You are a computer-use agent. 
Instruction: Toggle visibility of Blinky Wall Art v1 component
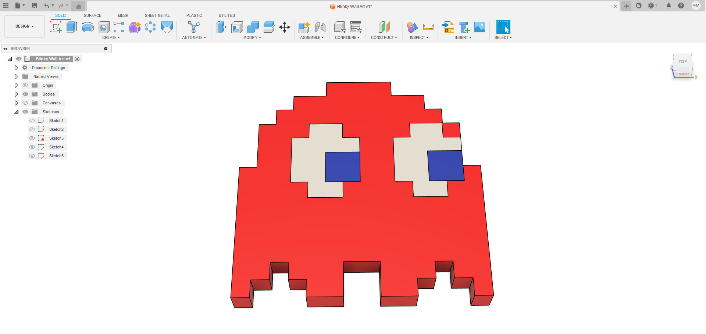[x=19, y=59]
